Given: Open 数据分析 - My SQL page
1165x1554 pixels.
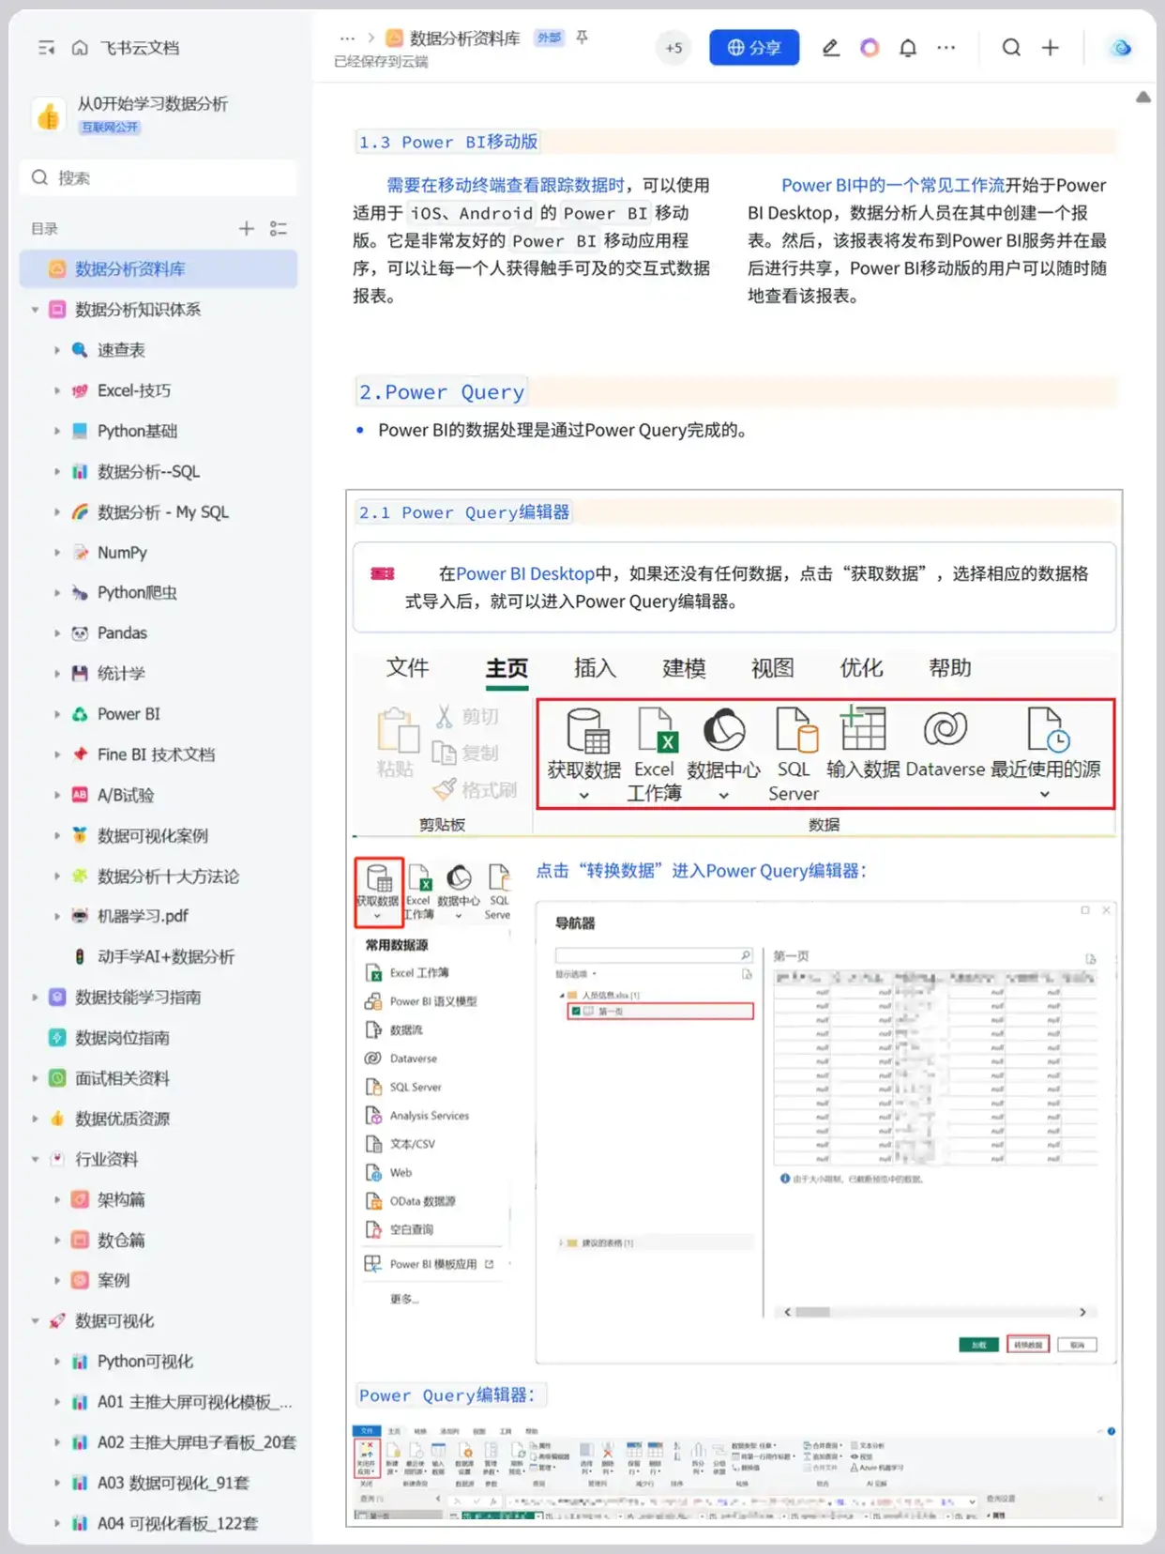Looking at the screenshot, I should 163,512.
